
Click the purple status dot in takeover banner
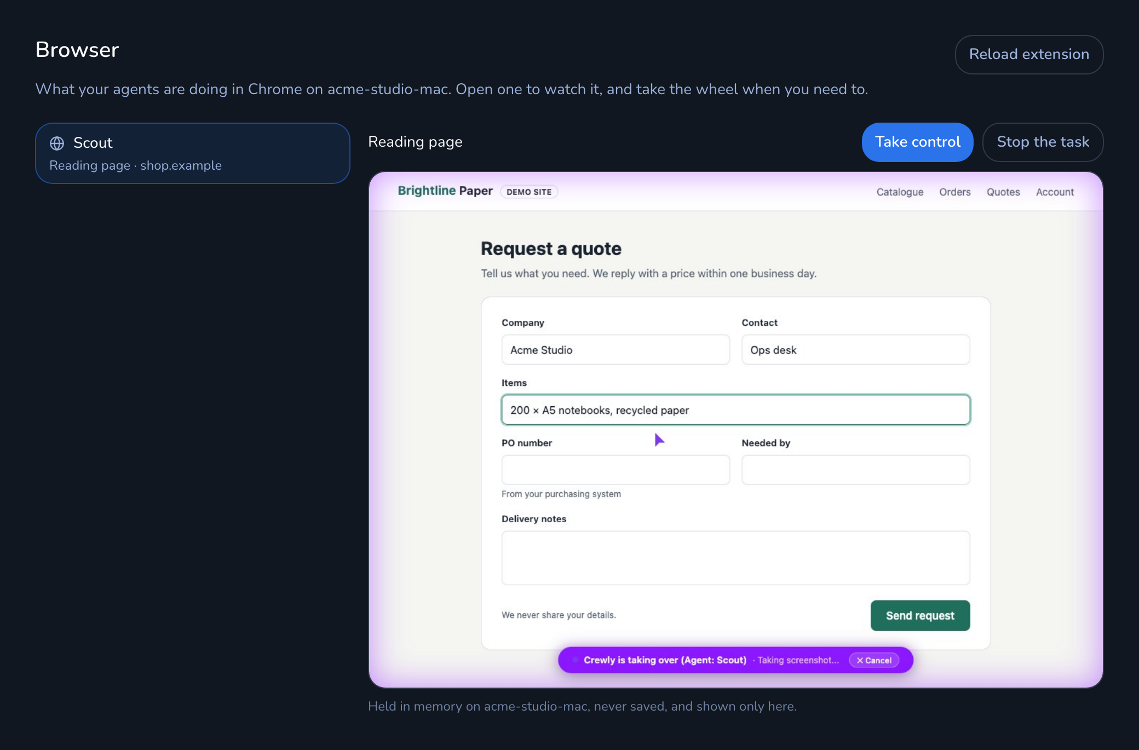(575, 660)
